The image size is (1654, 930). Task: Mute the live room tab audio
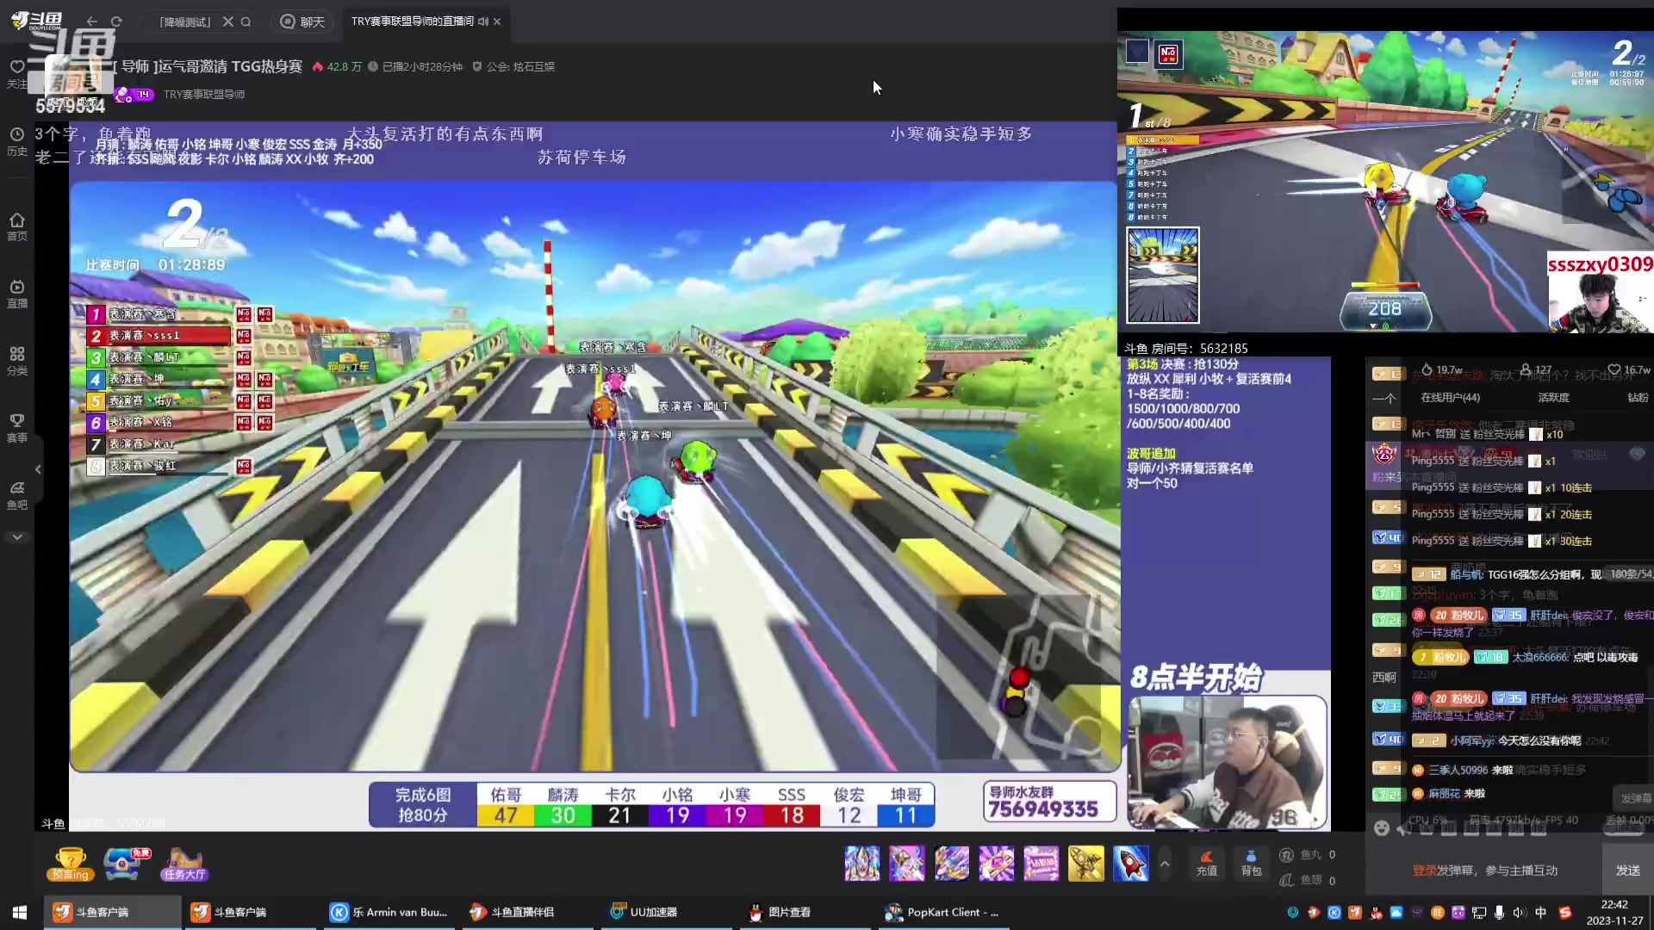click(483, 22)
